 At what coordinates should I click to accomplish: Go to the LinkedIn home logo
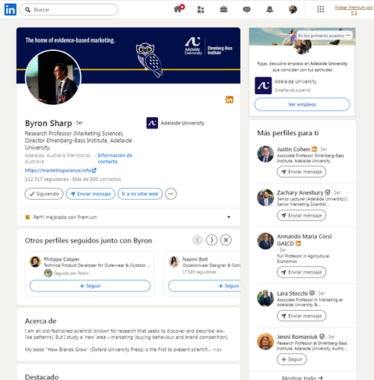[11, 10]
